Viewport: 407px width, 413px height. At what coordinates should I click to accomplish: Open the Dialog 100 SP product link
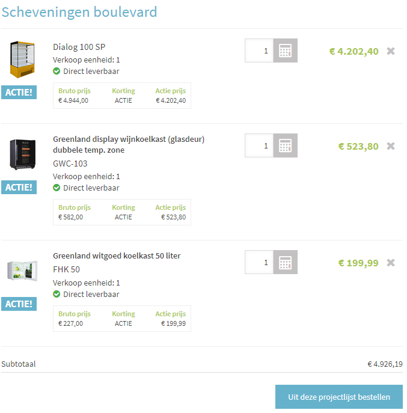pos(79,47)
